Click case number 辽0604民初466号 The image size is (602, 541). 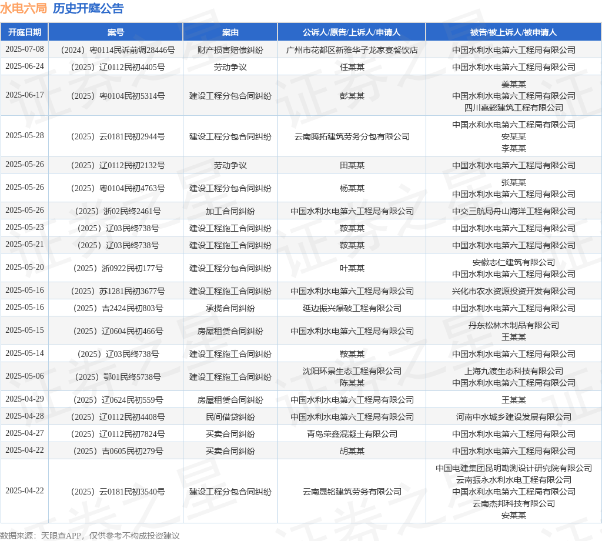[118, 331]
